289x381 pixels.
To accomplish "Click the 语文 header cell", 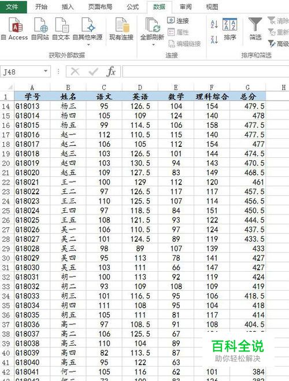I will coord(104,97).
